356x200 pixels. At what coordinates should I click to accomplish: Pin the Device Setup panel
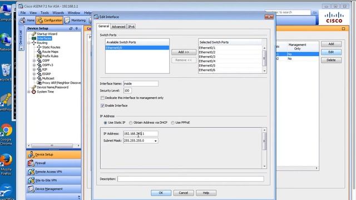tap(77, 28)
